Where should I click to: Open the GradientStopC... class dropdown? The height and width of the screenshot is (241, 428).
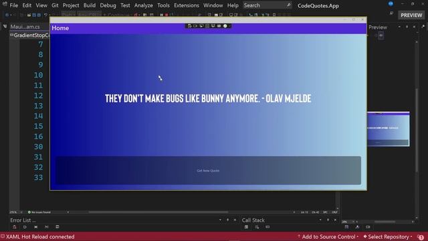click(30, 35)
